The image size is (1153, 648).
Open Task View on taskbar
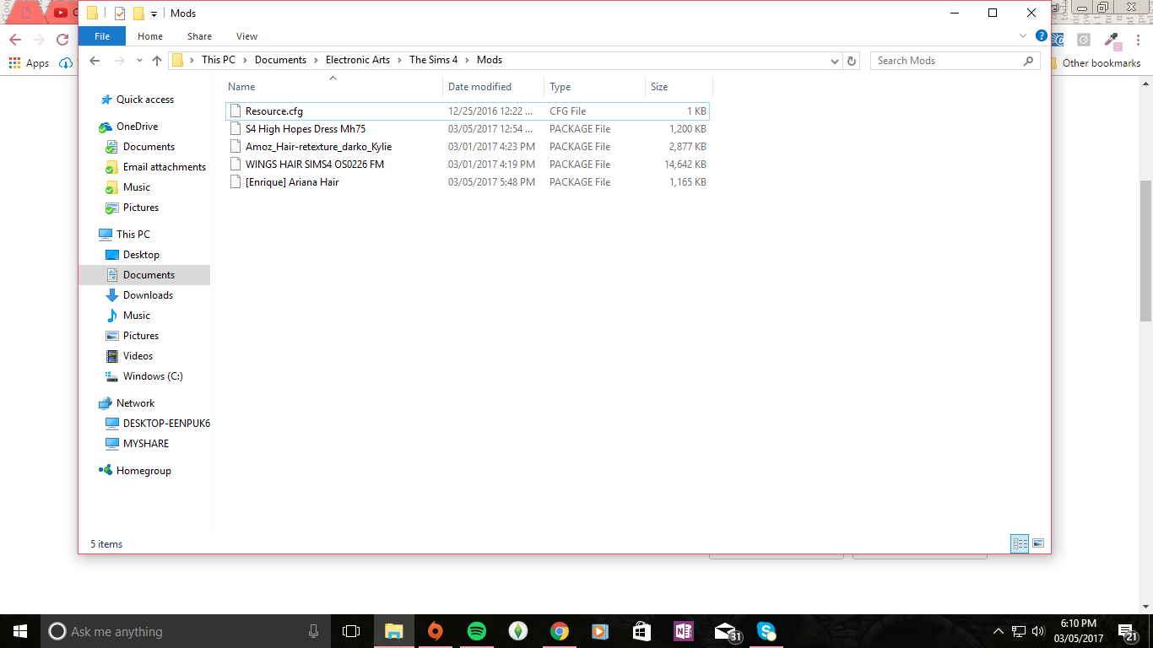[x=351, y=631]
